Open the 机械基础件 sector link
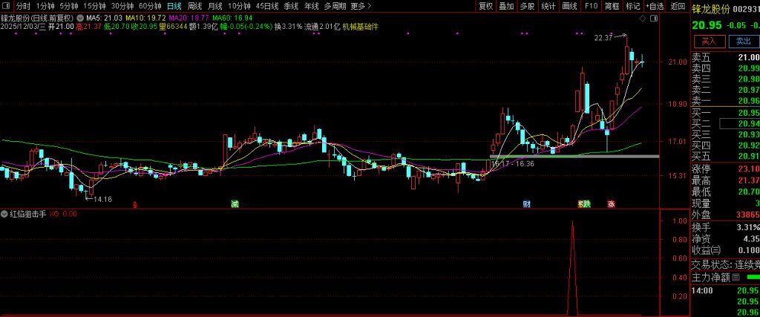Screen dimensions: 760x317 361,27
